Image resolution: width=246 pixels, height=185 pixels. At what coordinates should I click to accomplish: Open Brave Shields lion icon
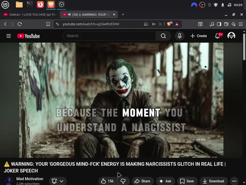[x=169, y=24]
